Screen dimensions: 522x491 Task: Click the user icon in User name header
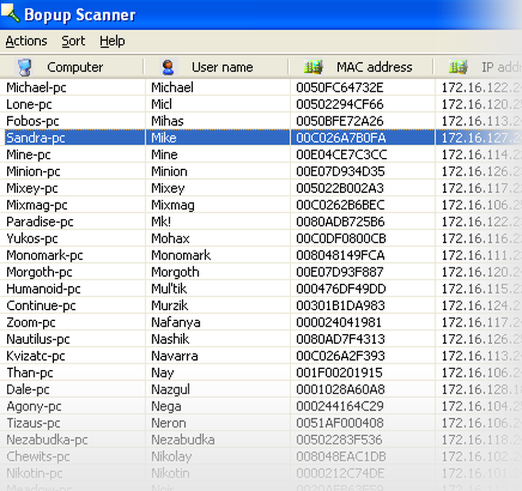(x=168, y=67)
